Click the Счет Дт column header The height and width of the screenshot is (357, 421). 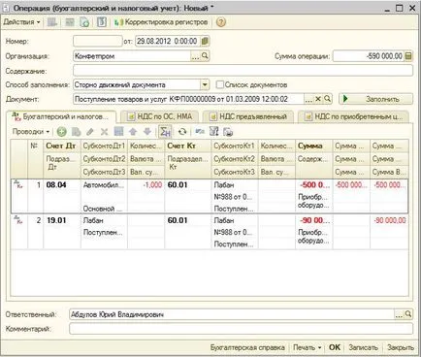pyautogui.click(x=62, y=146)
